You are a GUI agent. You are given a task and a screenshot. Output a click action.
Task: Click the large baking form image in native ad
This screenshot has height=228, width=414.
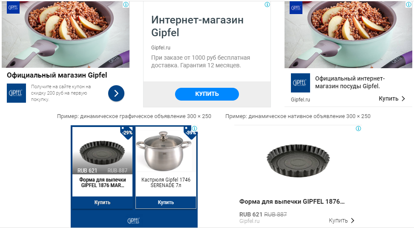point(298,161)
